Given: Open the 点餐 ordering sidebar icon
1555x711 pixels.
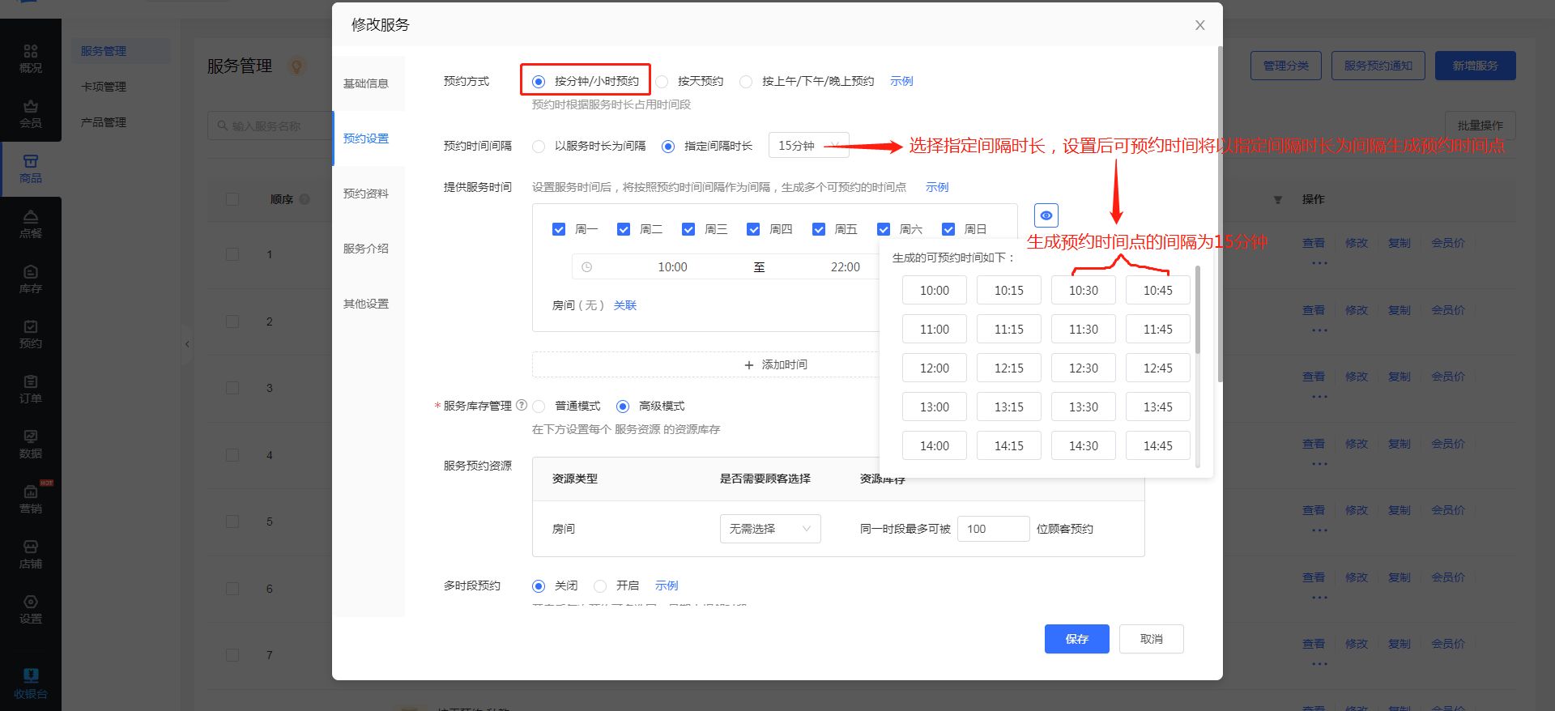Looking at the screenshot, I should click(31, 224).
